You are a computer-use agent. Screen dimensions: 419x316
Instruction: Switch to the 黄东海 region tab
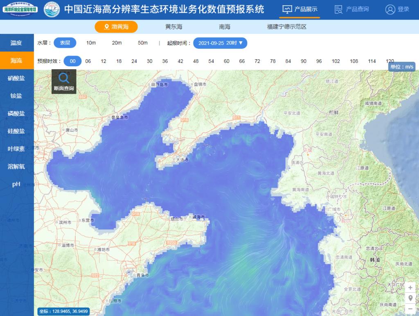tap(173, 27)
